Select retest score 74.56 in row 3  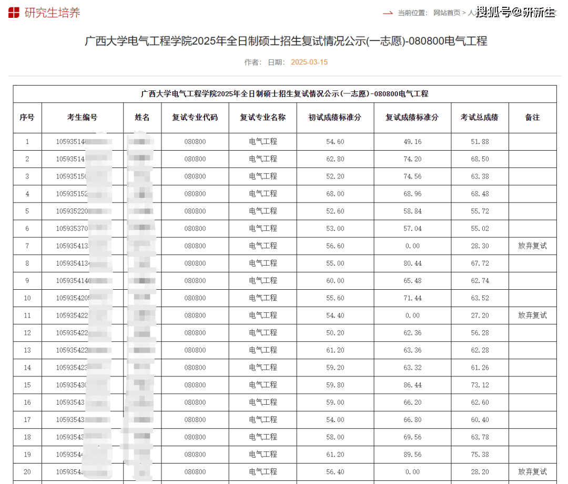(413, 176)
